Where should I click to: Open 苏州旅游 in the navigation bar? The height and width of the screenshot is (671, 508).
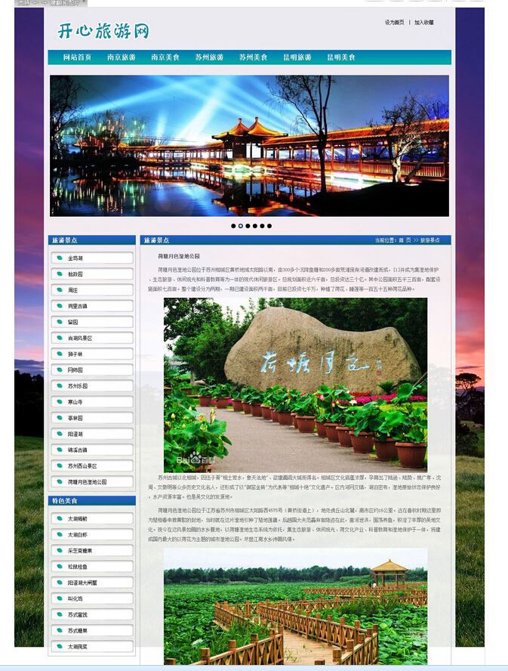click(209, 57)
